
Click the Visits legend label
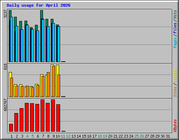coord(175,76)
